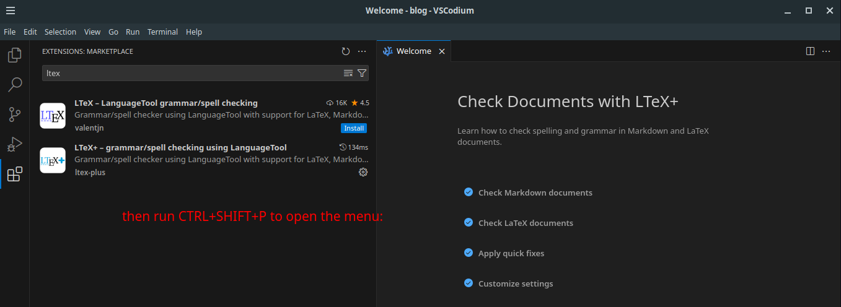Open the LTeX+ extension manage gear

click(363, 172)
